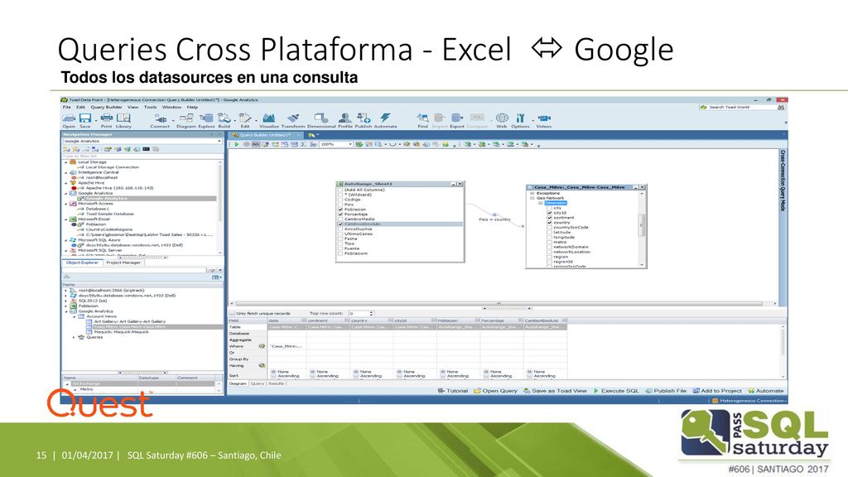Uncheck the country dimension checkbox

click(550, 222)
